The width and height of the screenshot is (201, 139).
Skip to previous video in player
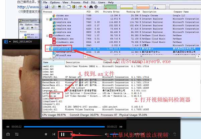54,134
